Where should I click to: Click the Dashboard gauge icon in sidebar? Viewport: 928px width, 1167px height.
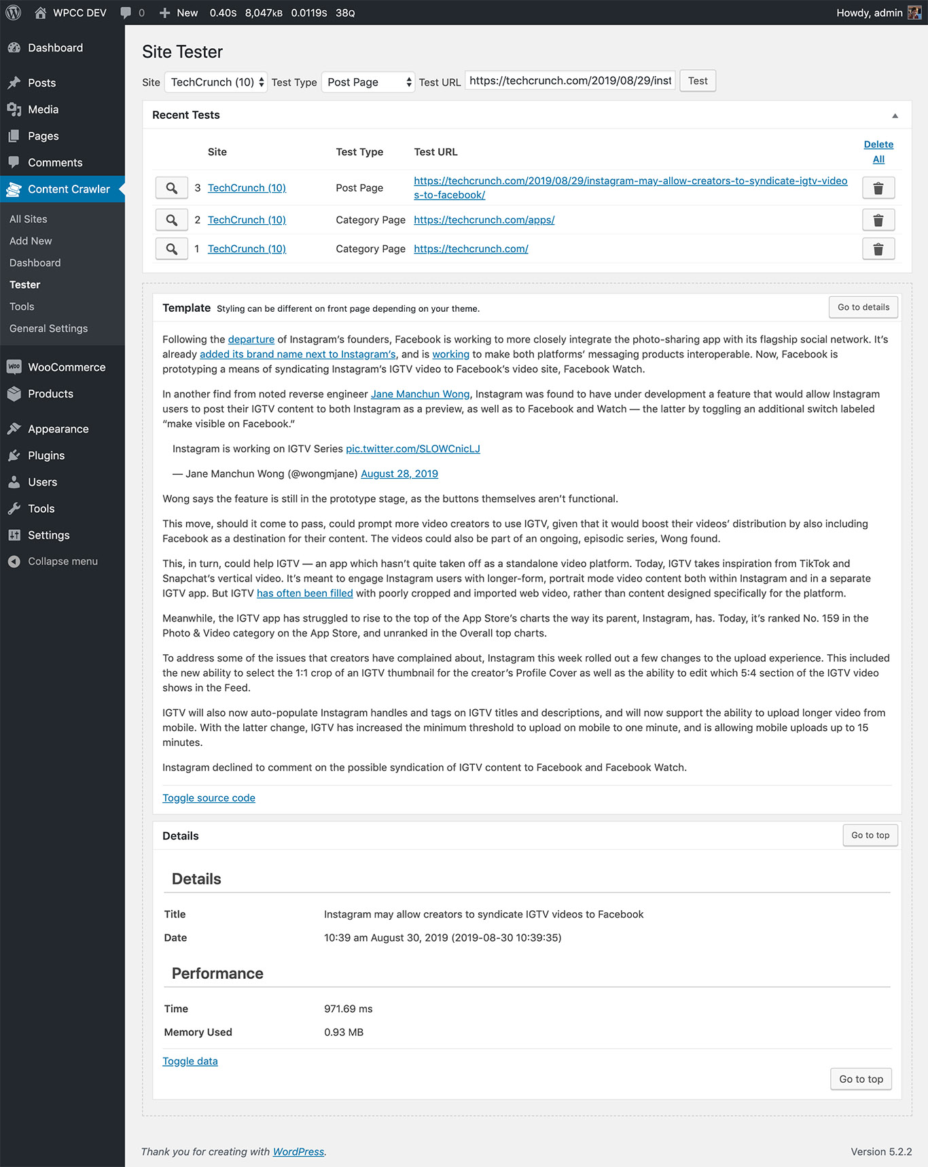14,48
